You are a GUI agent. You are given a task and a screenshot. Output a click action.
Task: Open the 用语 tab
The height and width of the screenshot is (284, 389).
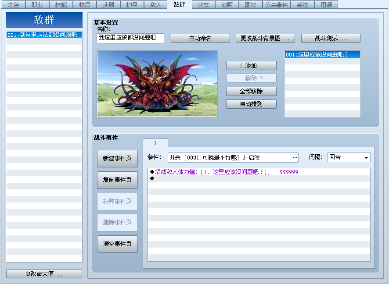326,5
